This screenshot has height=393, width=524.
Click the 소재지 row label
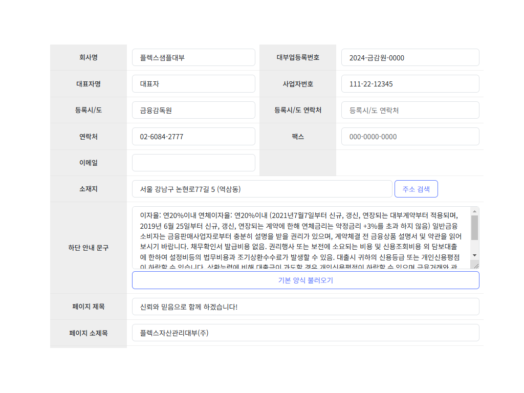pos(88,189)
